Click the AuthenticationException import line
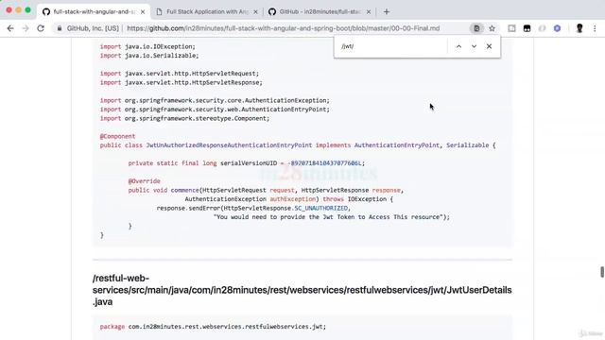Screen dimensions: 605x340 pos(215,100)
